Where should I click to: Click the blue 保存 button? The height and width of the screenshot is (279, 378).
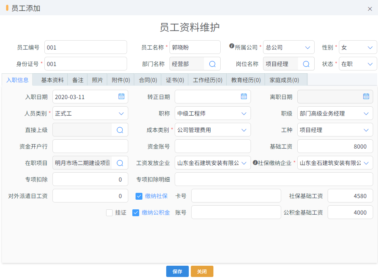(178, 271)
